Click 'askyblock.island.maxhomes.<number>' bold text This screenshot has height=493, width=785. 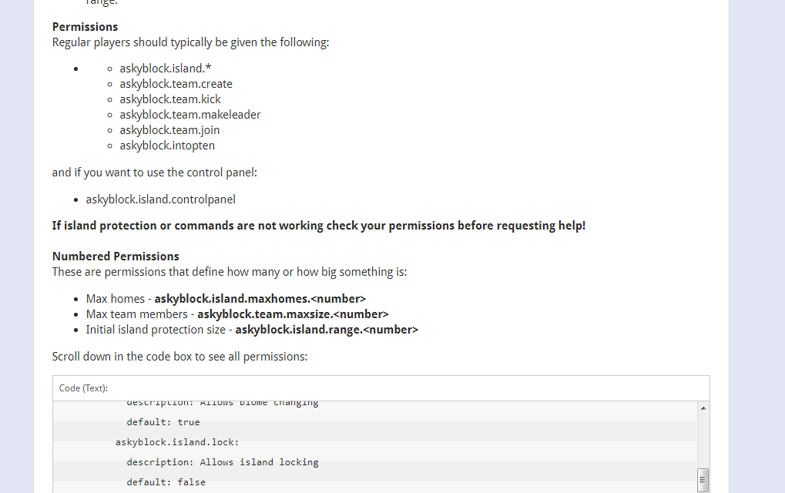pyautogui.click(x=260, y=299)
